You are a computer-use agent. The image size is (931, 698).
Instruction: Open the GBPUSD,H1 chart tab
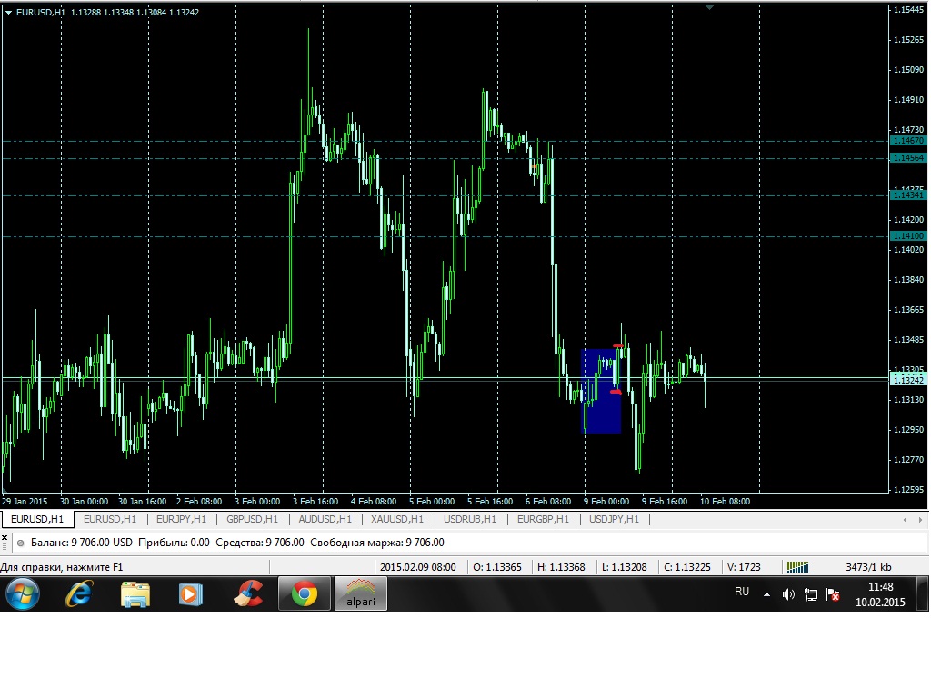253,519
